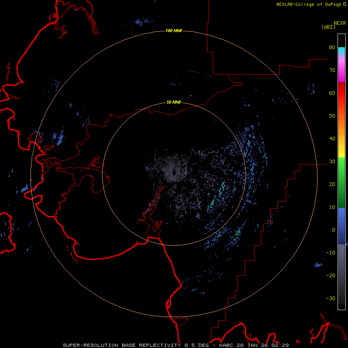
Task: Click the blue band of the color bar
Action: (x=341, y=226)
